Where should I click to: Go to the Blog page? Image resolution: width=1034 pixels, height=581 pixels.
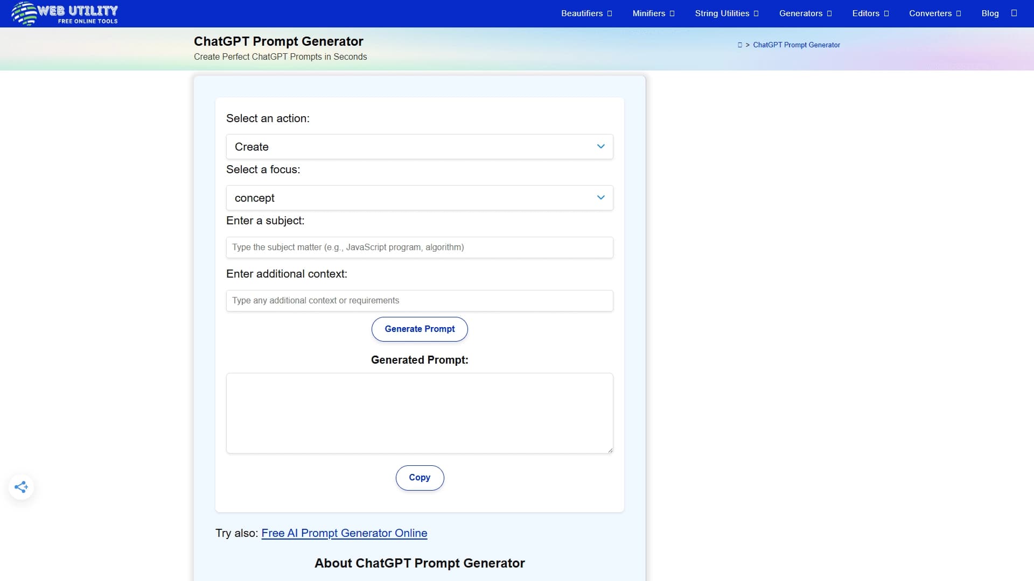pyautogui.click(x=990, y=13)
